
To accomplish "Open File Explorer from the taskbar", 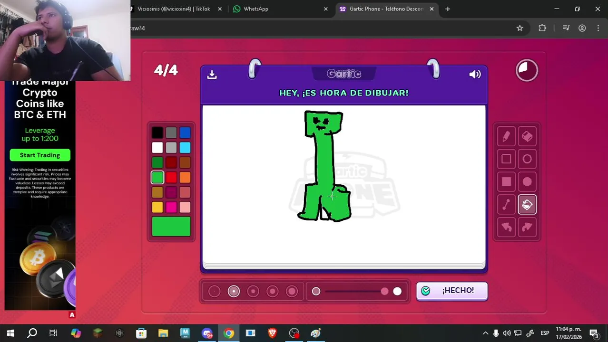I will [163, 333].
